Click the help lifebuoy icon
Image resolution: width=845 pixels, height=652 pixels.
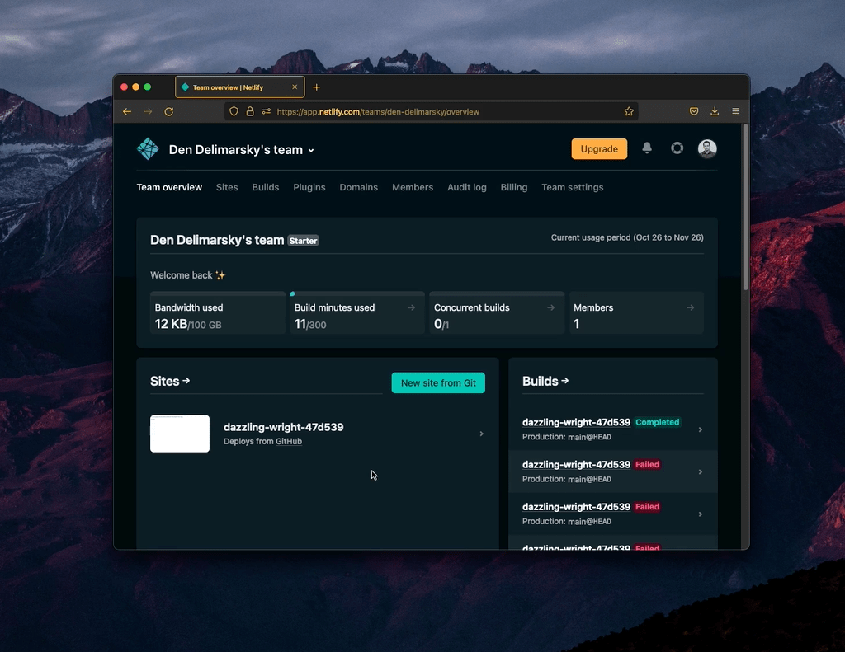pyautogui.click(x=677, y=148)
